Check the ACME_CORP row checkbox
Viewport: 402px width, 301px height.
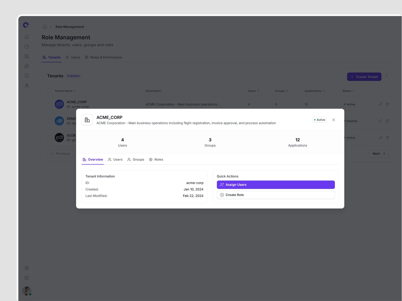coord(49,104)
